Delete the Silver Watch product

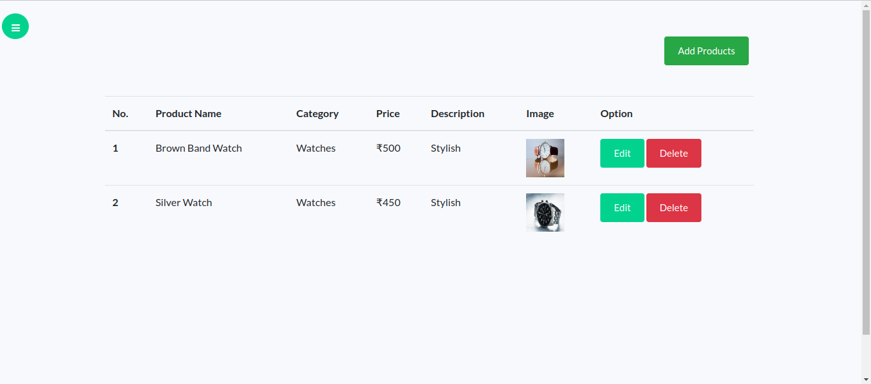coord(673,207)
